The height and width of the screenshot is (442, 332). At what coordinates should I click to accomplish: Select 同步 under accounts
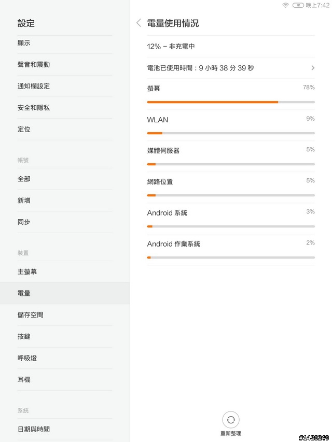point(65,222)
